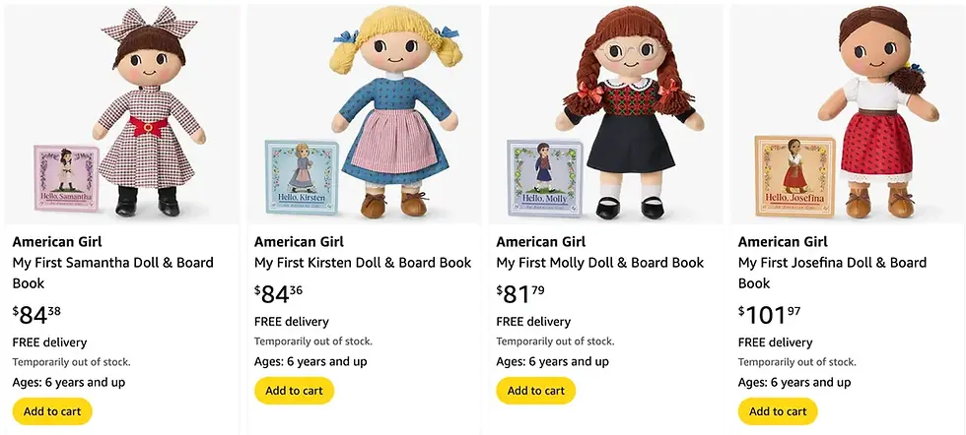966x435 pixels.
Task: Click American Girl brand above Josefina listing
Action: click(783, 241)
